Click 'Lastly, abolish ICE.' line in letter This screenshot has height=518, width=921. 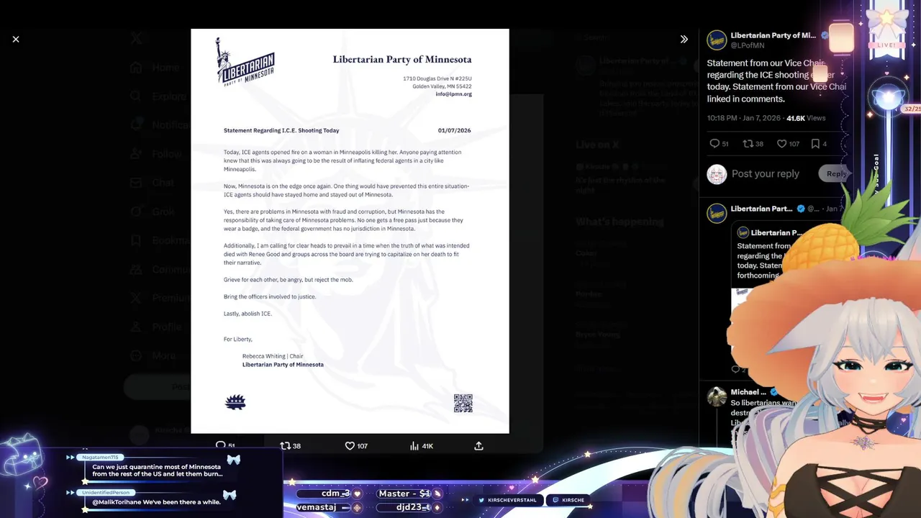(x=248, y=314)
